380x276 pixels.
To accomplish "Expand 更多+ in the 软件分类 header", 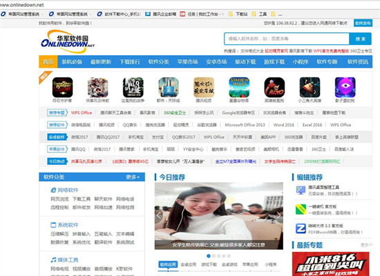I will 133,177.
